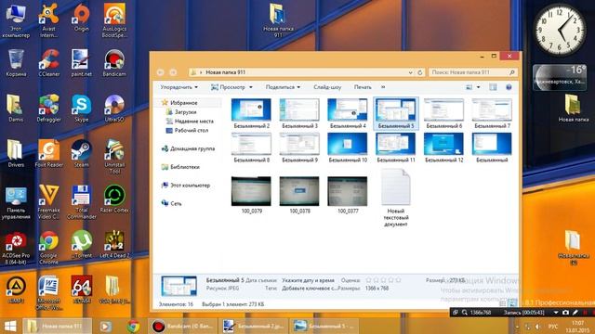Click the Bandicam screenshot camera icon

point(565,313)
